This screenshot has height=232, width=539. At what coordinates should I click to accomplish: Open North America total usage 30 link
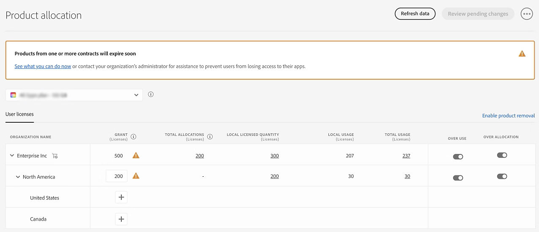tap(407, 176)
